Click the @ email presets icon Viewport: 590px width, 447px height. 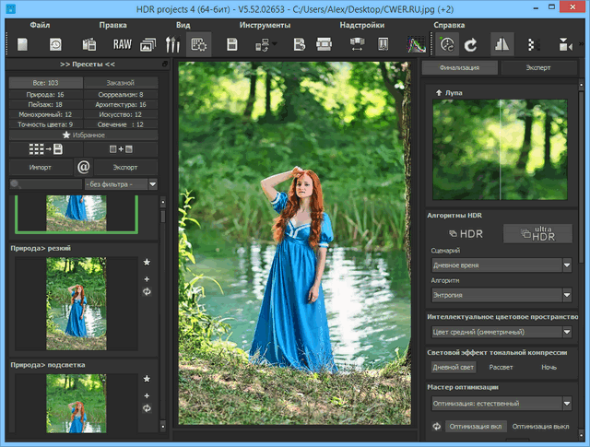tap(84, 167)
